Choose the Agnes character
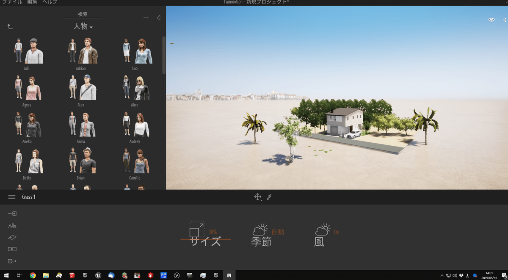 pyautogui.click(x=27, y=88)
